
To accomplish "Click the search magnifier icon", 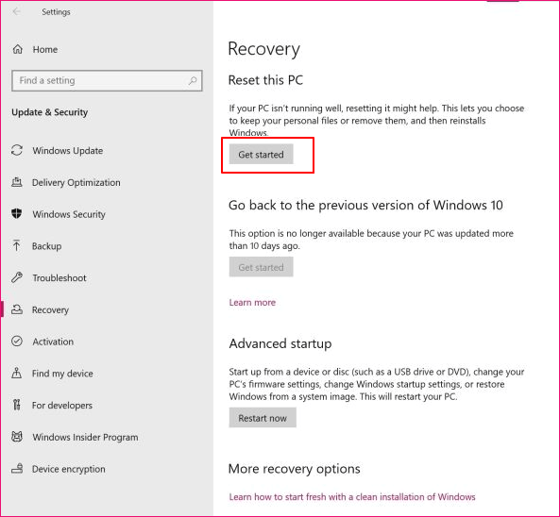I will click(x=193, y=80).
